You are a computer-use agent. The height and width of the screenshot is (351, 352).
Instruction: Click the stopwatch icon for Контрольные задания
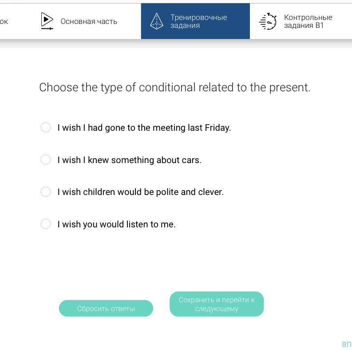pos(268,21)
